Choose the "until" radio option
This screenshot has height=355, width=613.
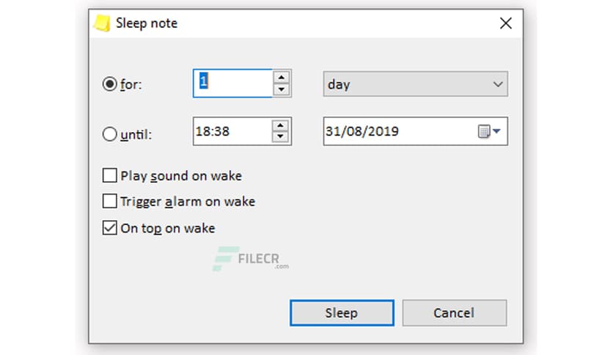click(110, 134)
